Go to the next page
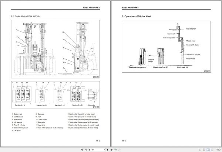This screenshot has width=222, height=152. [108, 150]
